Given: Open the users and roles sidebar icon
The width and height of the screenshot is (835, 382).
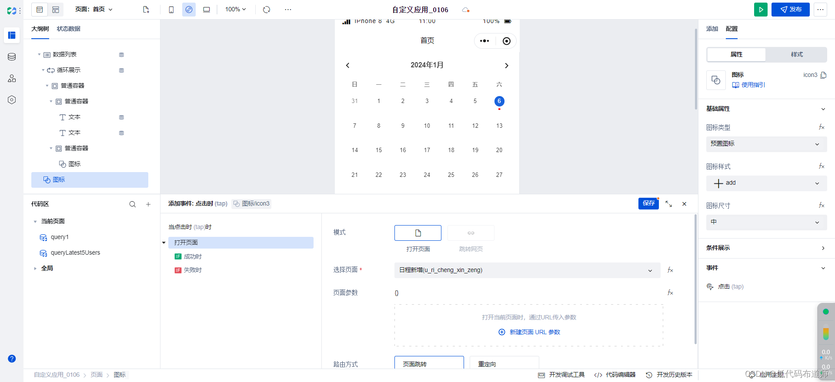Looking at the screenshot, I should pyautogui.click(x=12, y=78).
